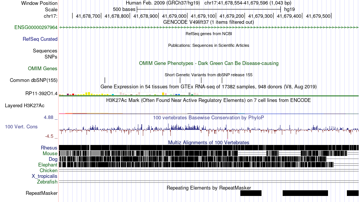Click Multiz Alignments of 100 Vertebrates title
Image resolution: width=359 pixels, height=202 pixels.
[x=209, y=142]
